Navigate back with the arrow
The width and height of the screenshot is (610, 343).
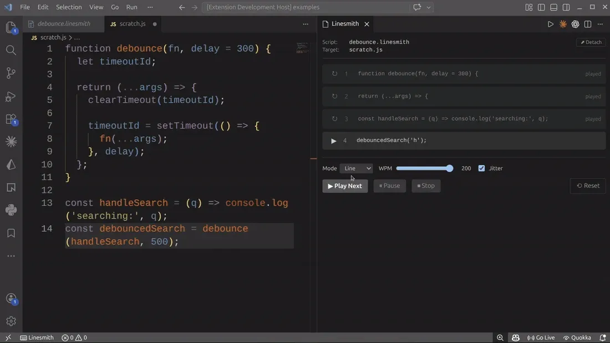[x=182, y=7]
